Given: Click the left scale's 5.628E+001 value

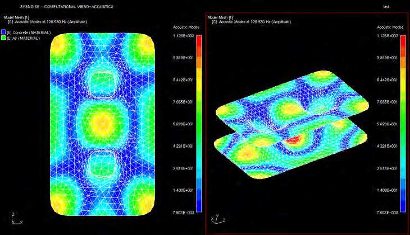Looking at the screenshot, I should point(183,124).
